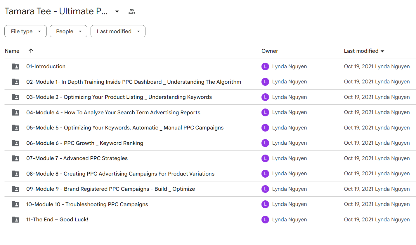The width and height of the screenshot is (416, 245).
Task: Click folder icon of 09-Module 9
Action: [x=15, y=189]
